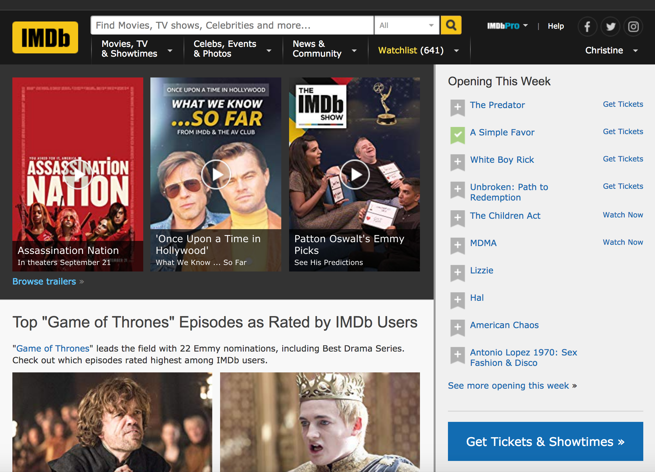Open the All search category dropdown
Viewport: 655px width, 472px height.
click(407, 25)
